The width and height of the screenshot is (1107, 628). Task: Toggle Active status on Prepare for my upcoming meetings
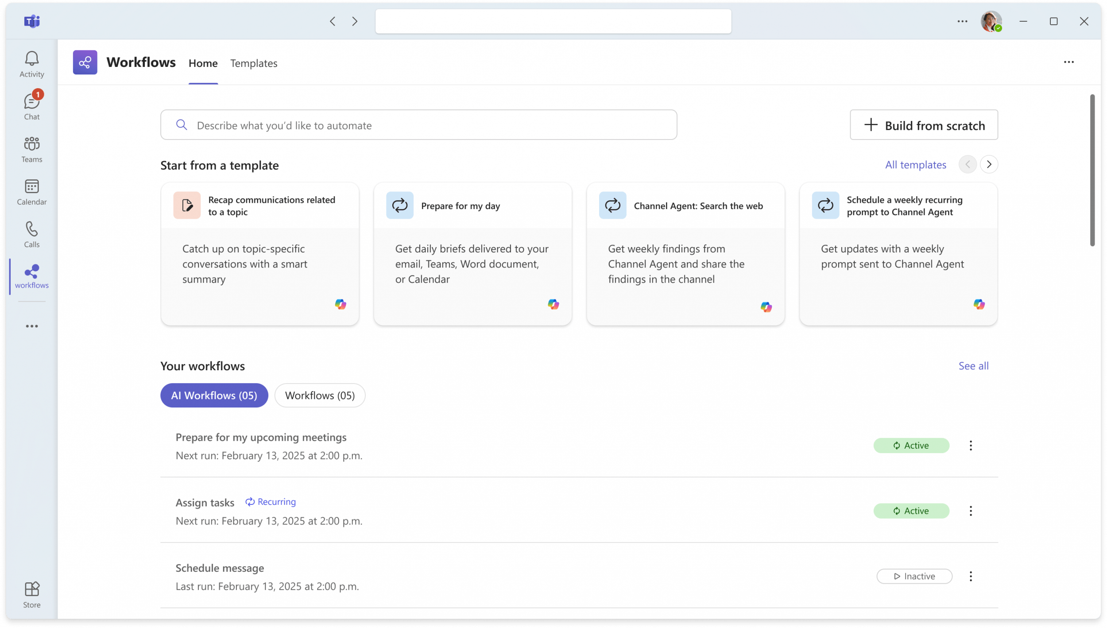pyautogui.click(x=911, y=446)
